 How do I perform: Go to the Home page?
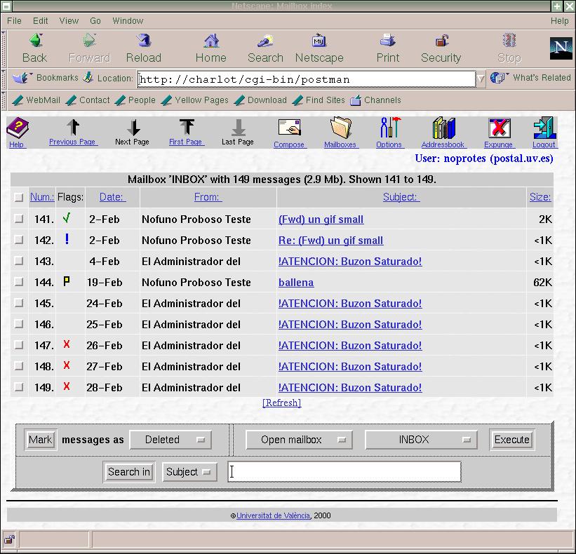(211, 41)
